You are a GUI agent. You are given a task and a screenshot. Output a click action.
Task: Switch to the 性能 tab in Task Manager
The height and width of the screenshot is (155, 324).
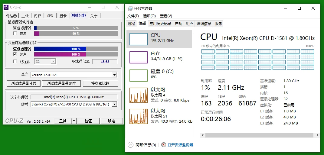click(x=142, y=23)
